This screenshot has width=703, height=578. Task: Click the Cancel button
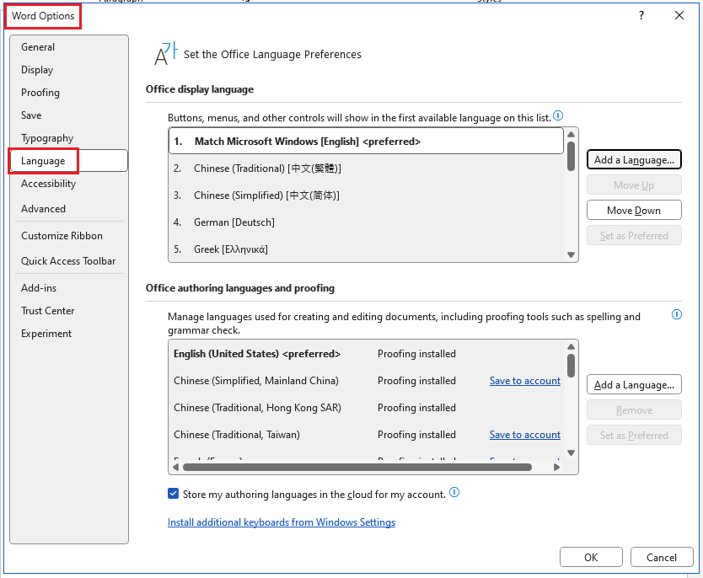tap(662, 558)
